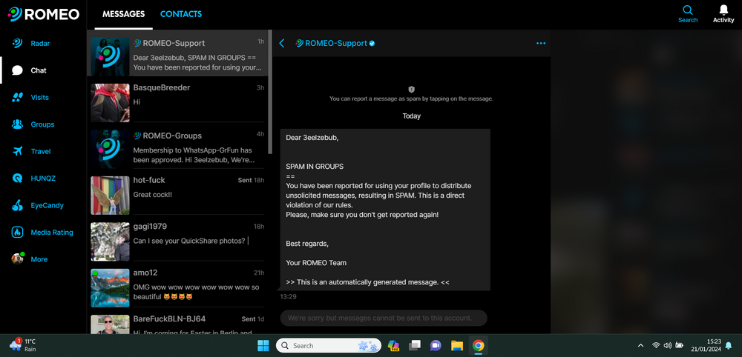Open the Groups sidebar icon
Viewport: 742px width, 357px height.
(x=17, y=124)
